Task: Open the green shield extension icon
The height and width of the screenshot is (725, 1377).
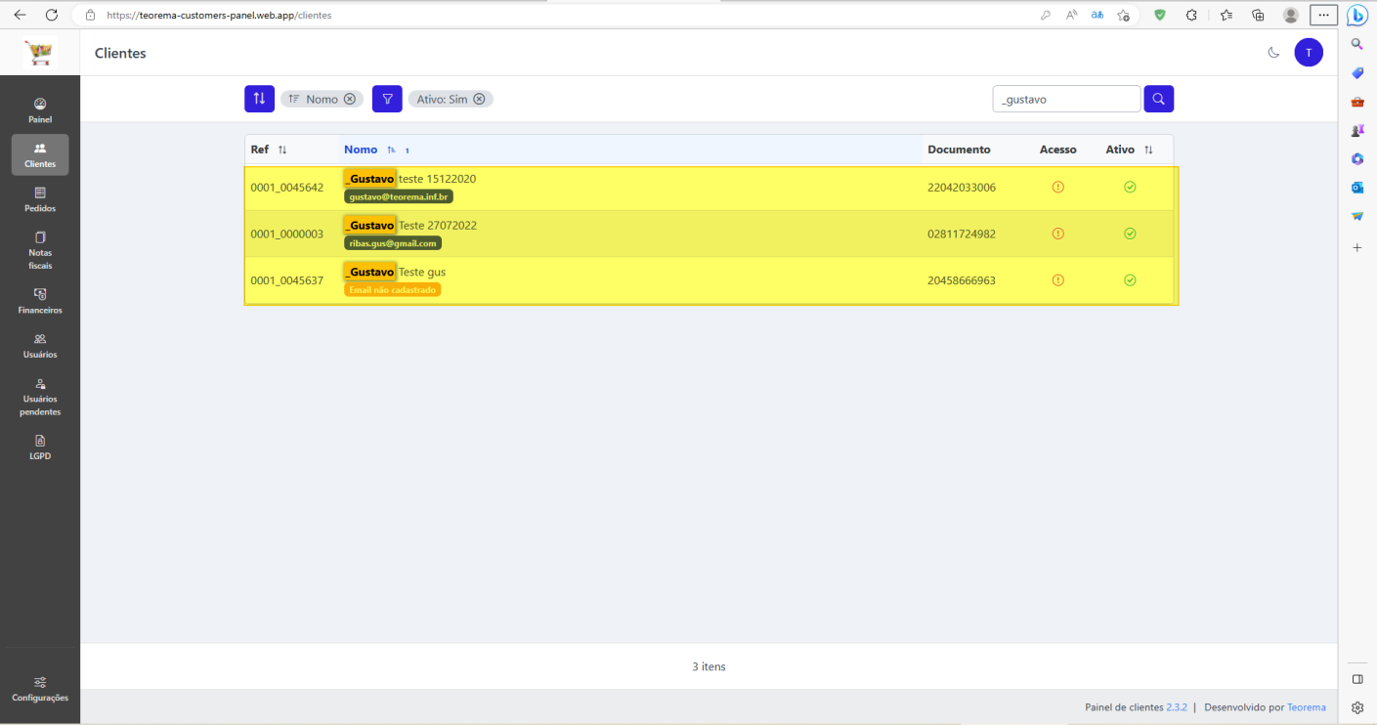Action: pos(1160,16)
